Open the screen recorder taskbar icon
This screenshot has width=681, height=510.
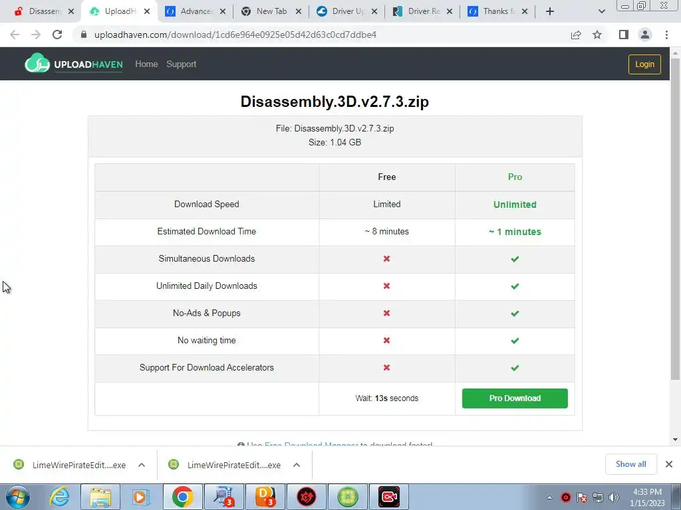(x=388, y=497)
